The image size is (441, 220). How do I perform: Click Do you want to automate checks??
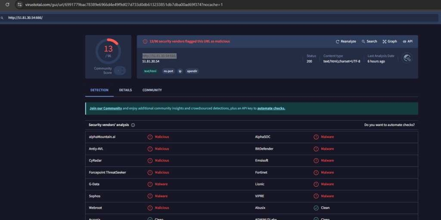click(x=389, y=125)
